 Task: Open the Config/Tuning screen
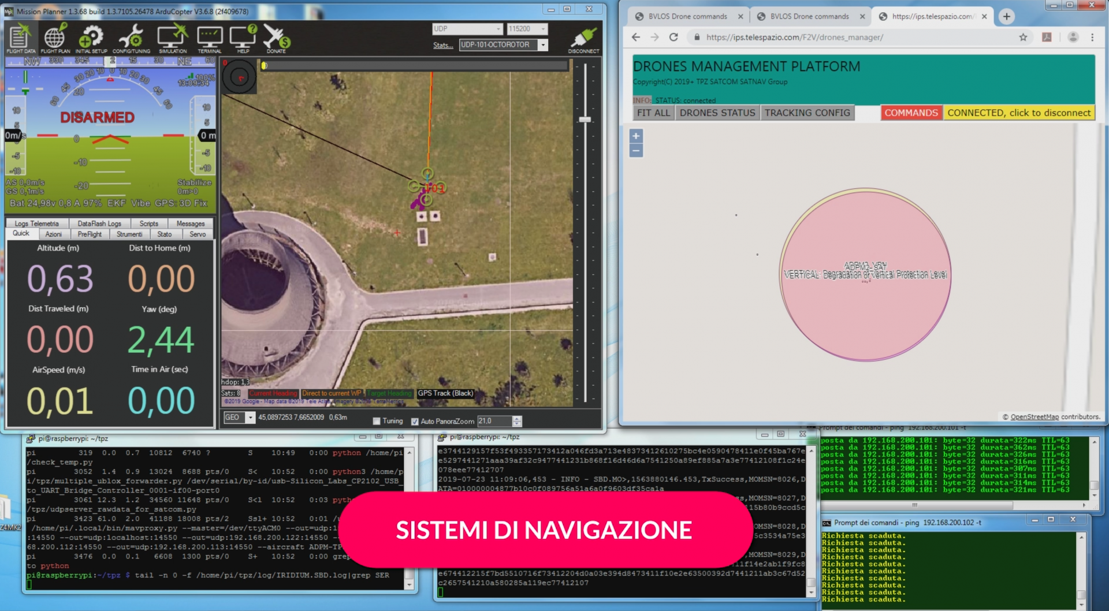pos(131,38)
